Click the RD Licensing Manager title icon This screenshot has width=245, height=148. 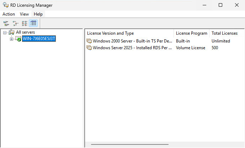[6, 5]
